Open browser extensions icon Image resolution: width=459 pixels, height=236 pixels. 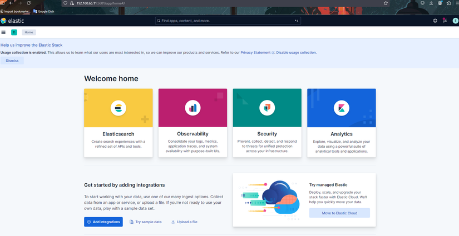[449, 3]
